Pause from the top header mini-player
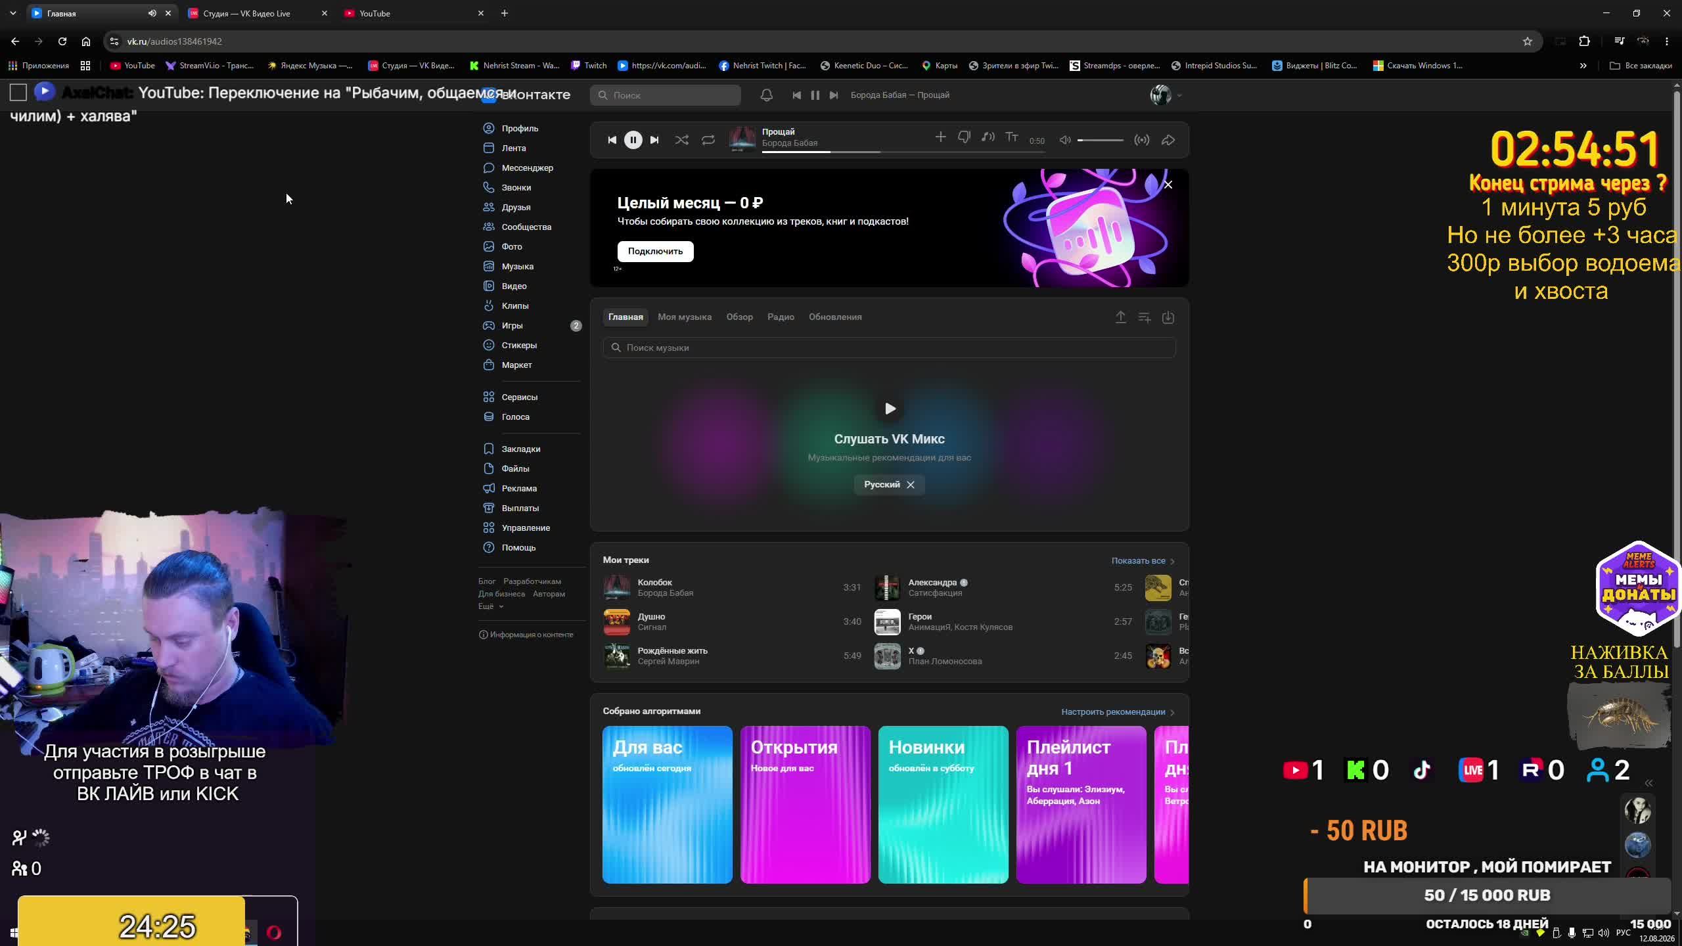The height and width of the screenshot is (946, 1682). 815,95
